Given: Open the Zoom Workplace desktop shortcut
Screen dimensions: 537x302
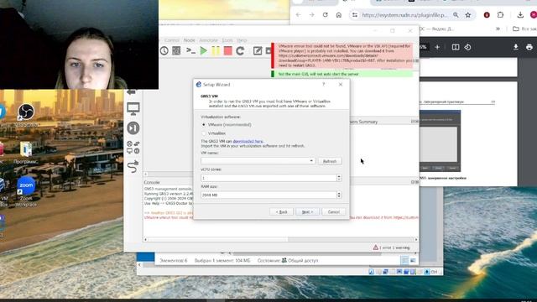Looking at the screenshot, I should (x=26, y=192).
